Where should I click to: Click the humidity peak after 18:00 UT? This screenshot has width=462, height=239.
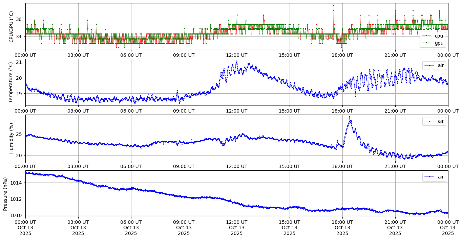(x=349, y=117)
